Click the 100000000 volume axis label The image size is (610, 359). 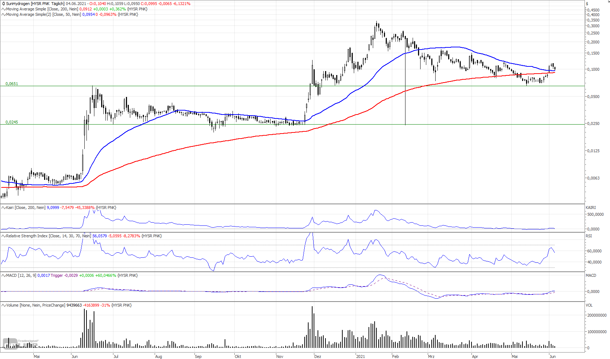pyautogui.click(x=597, y=332)
